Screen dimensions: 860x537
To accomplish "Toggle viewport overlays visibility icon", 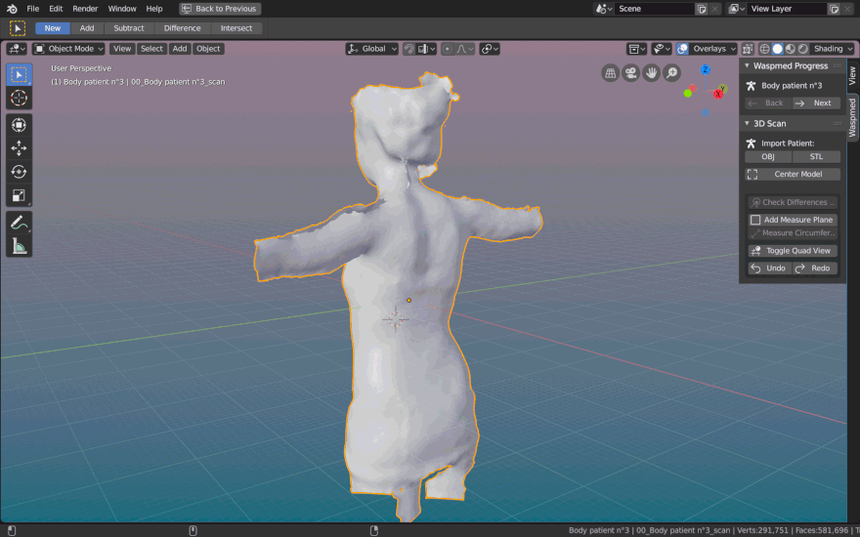I will [682, 49].
